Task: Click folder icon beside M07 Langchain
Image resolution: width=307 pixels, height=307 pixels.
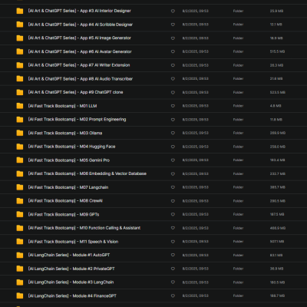Action: (20, 187)
